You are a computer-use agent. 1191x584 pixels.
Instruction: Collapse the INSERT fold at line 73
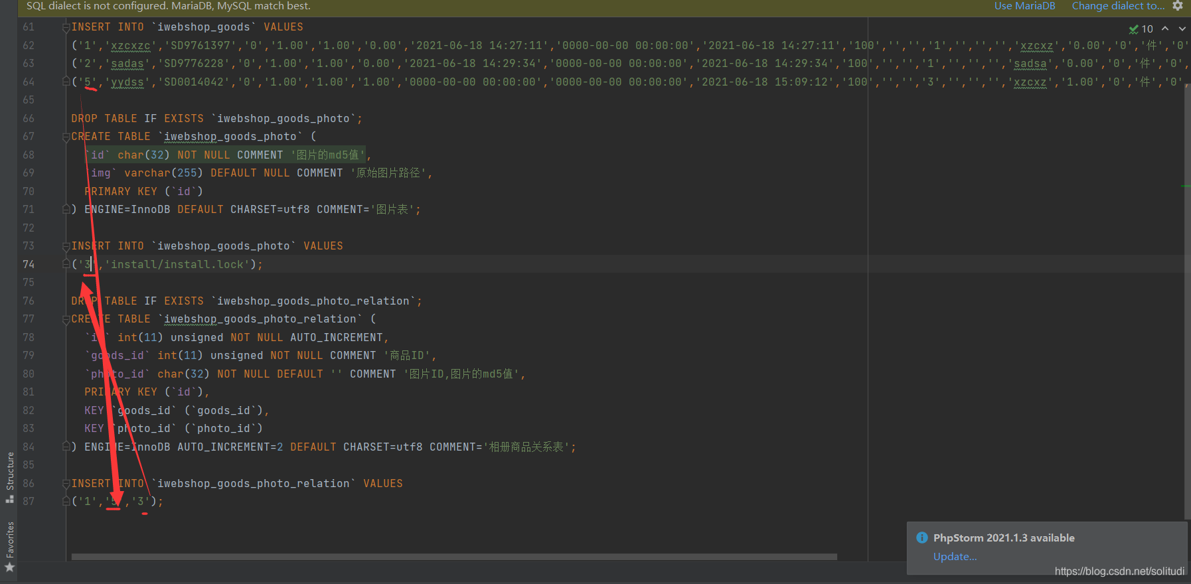click(x=66, y=246)
